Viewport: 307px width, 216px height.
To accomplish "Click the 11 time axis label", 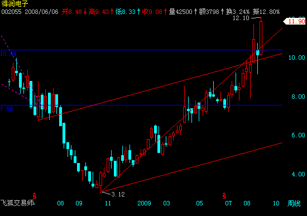I will coord(108,204).
